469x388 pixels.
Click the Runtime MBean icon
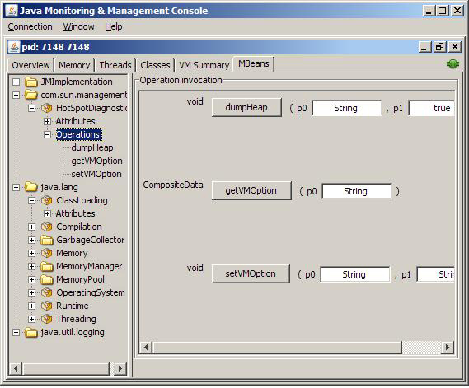pos(47,306)
